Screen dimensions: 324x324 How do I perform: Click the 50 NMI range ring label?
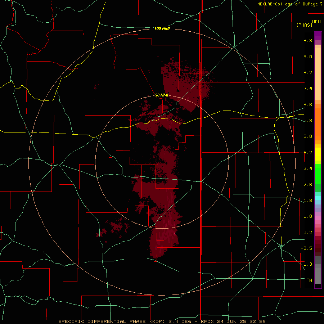point(162,95)
